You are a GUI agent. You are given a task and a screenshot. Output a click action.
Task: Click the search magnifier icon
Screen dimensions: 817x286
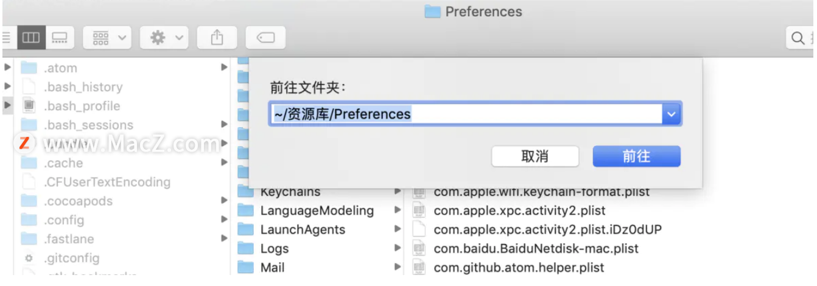(798, 38)
